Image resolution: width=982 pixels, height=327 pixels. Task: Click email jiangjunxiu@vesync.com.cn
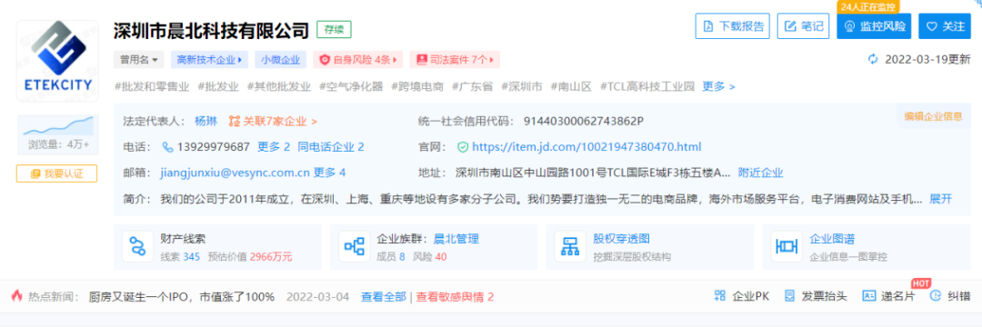tap(235, 173)
